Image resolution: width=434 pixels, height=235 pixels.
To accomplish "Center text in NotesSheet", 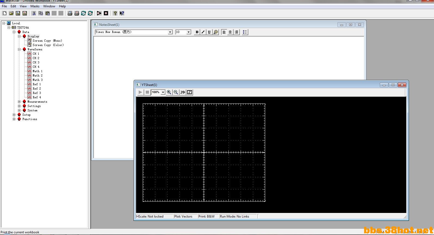I will point(230,32).
